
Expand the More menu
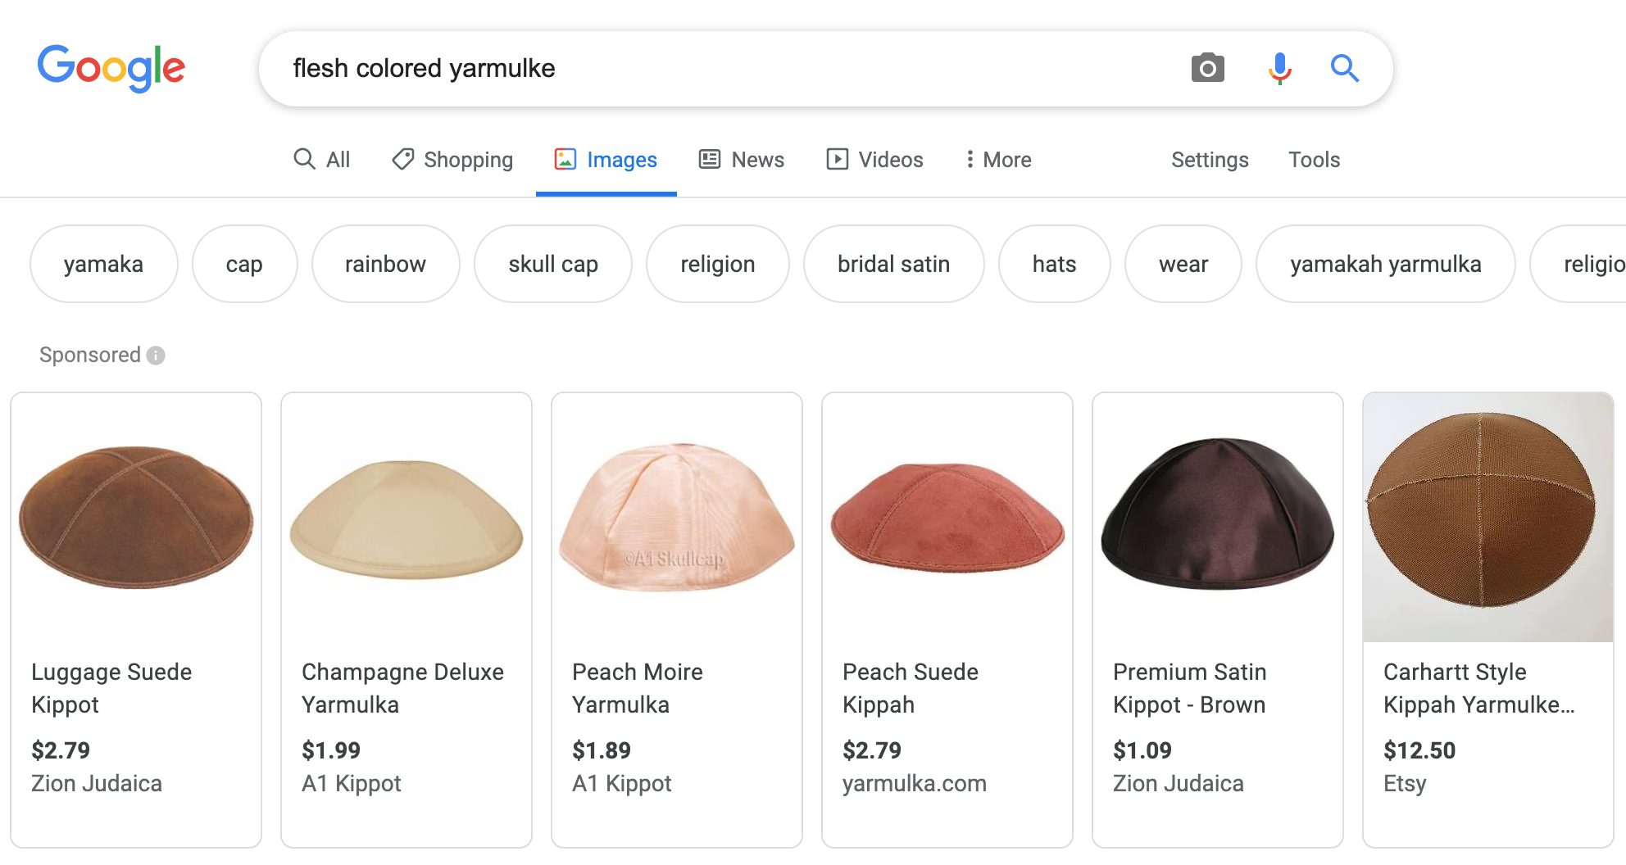pos(998,159)
